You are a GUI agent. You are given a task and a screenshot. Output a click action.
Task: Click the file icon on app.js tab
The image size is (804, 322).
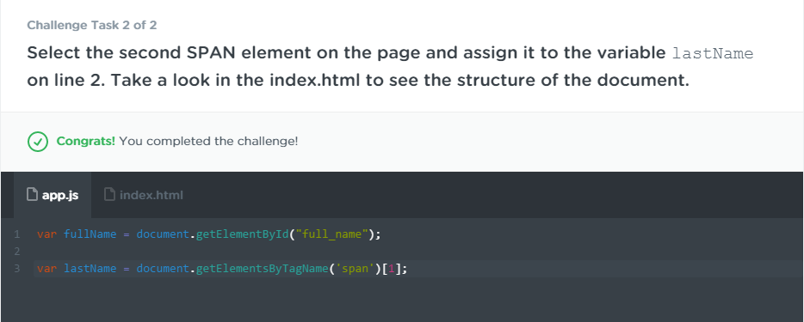pyautogui.click(x=33, y=195)
